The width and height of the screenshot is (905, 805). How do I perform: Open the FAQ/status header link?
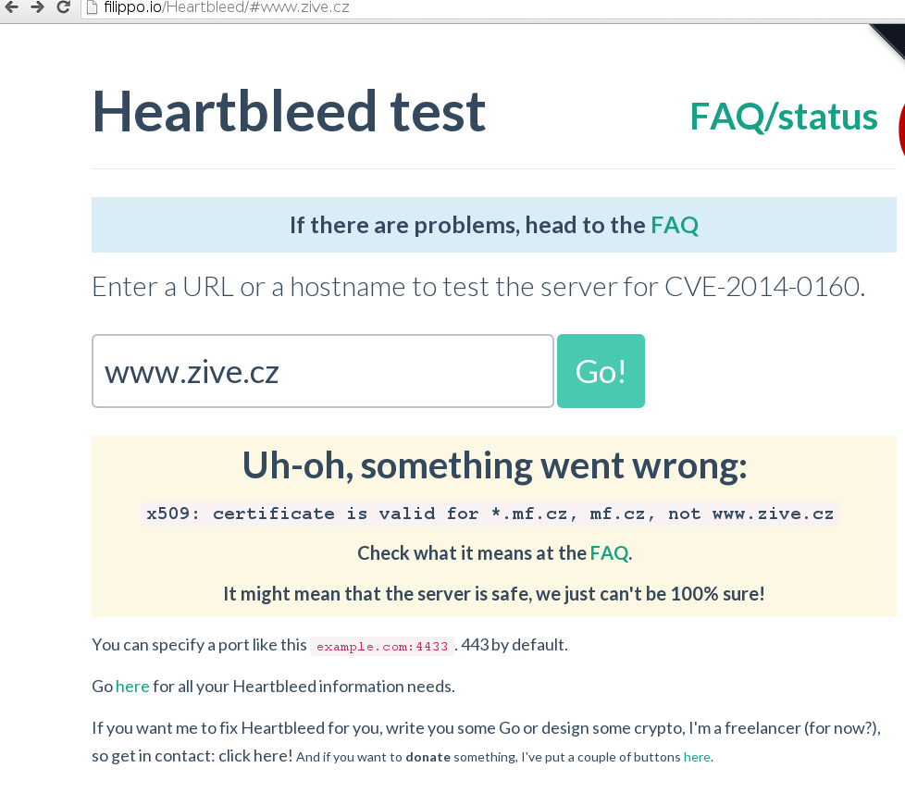[x=783, y=117]
